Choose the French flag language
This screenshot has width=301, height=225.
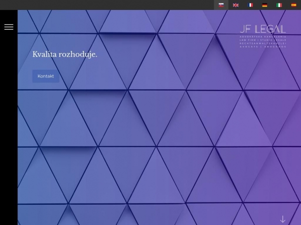tap(250, 5)
